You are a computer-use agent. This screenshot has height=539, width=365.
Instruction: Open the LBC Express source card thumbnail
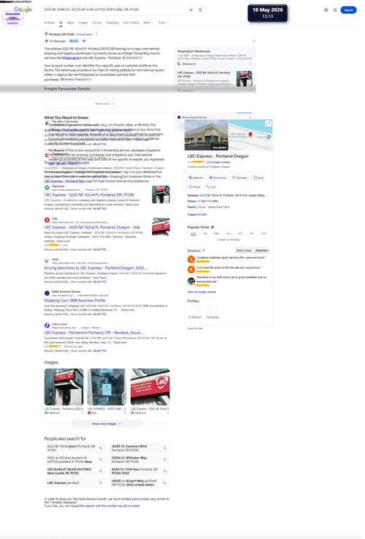[x=245, y=78]
